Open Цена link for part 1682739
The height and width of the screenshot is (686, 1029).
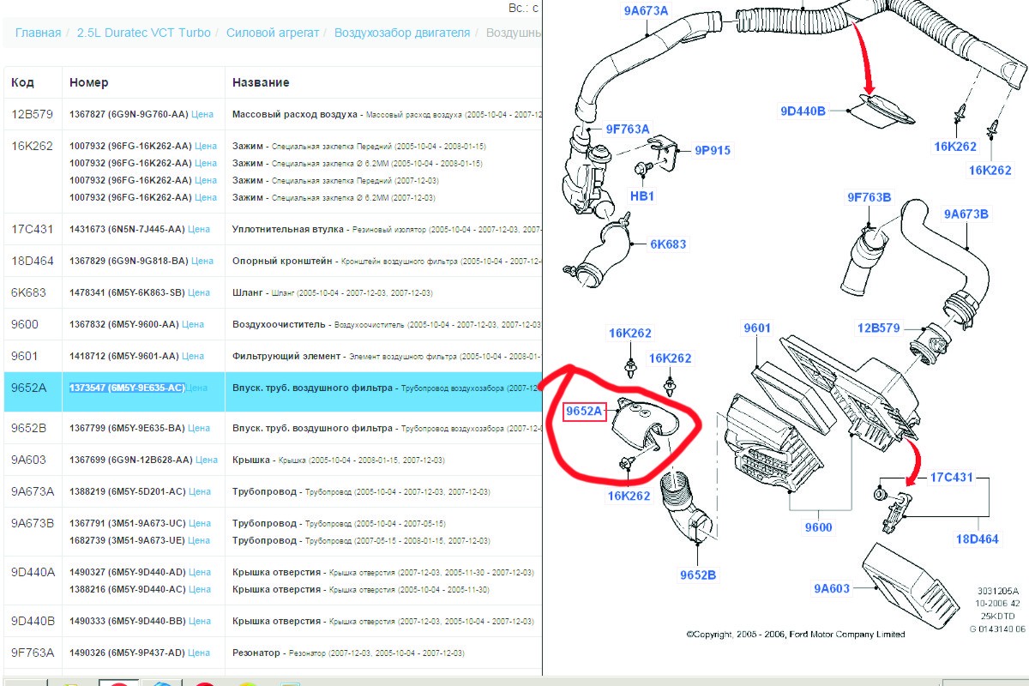point(199,540)
